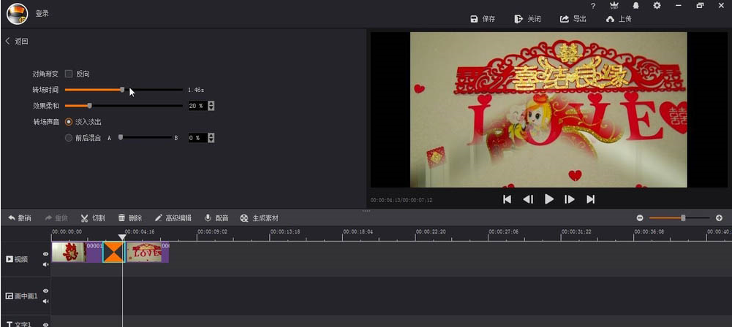Toggle video track eye visibility
The width and height of the screenshot is (732, 327).
click(x=45, y=254)
